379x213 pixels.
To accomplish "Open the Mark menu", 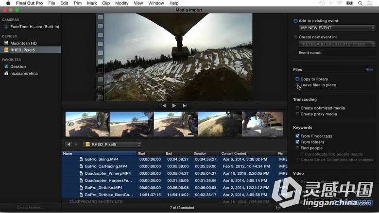I will click(x=92, y=3).
